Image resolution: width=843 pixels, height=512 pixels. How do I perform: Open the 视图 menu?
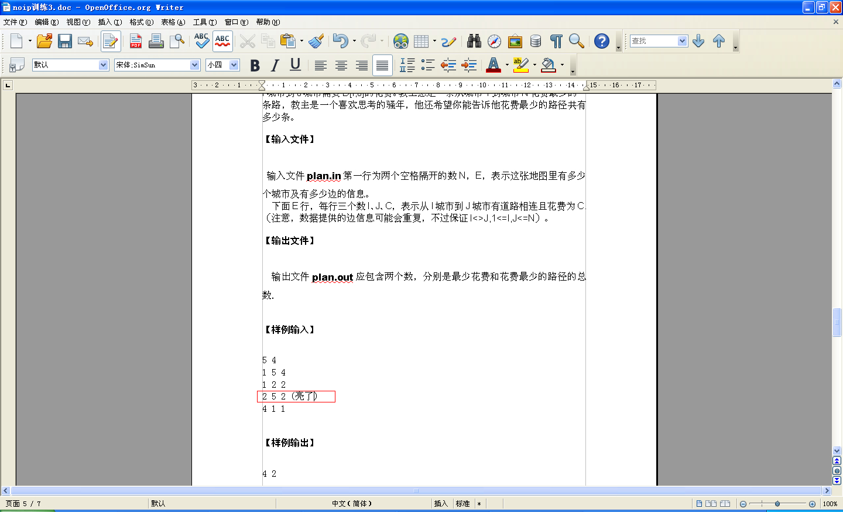tap(78, 22)
